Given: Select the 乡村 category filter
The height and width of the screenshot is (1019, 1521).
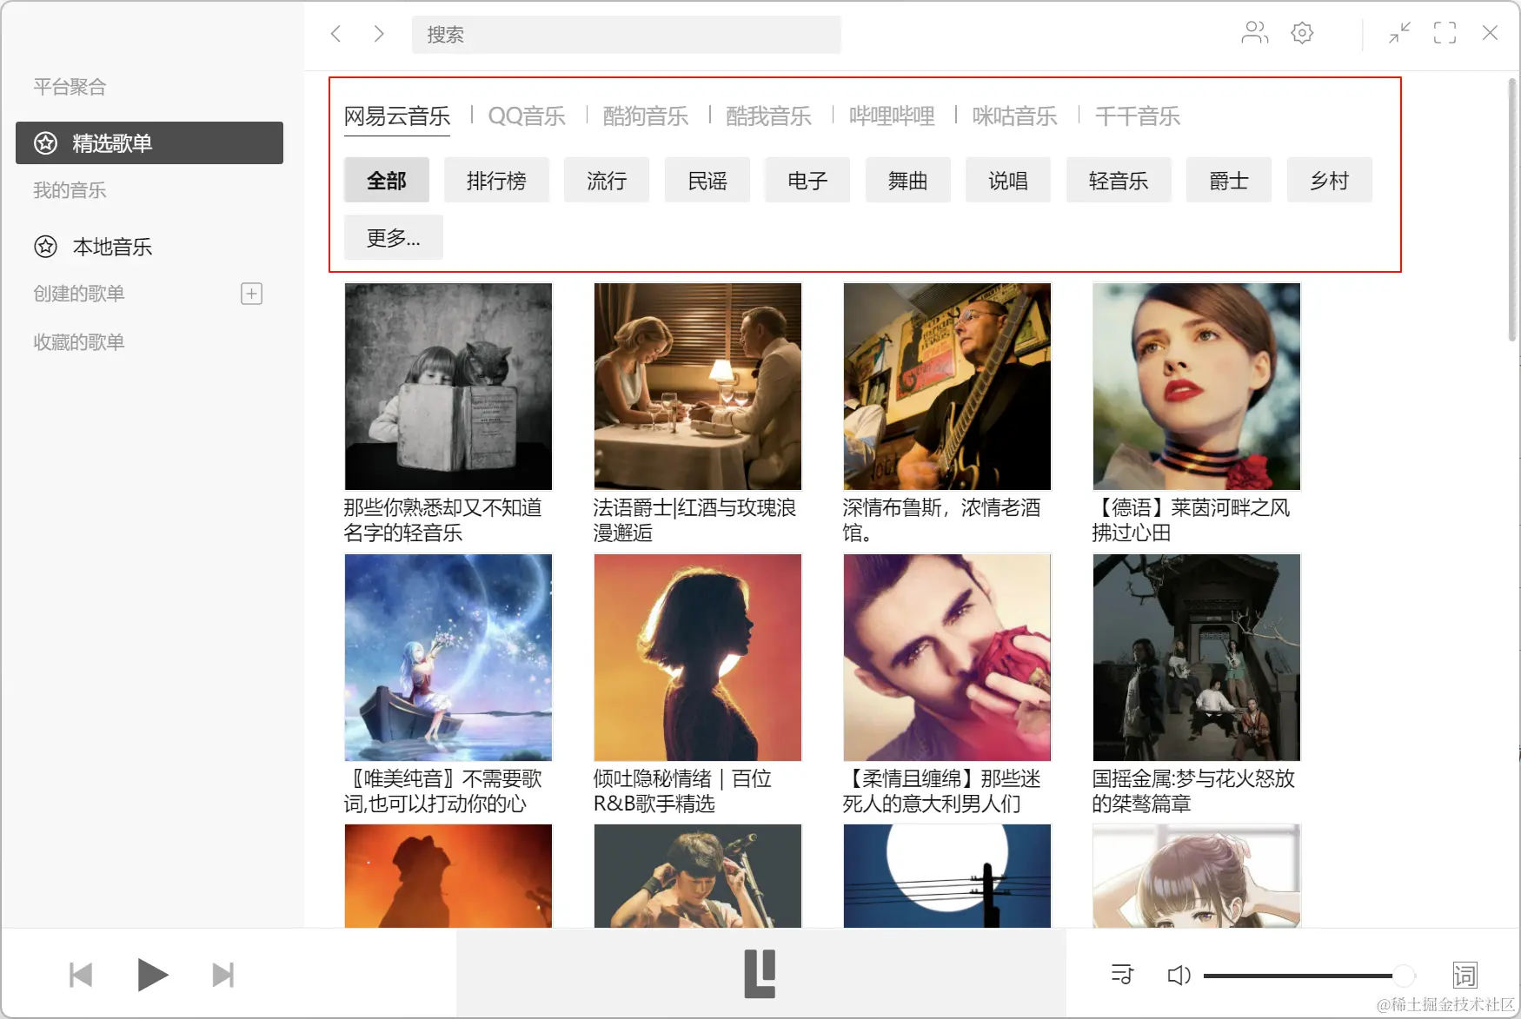Looking at the screenshot, I should (x=1330, y=180).
